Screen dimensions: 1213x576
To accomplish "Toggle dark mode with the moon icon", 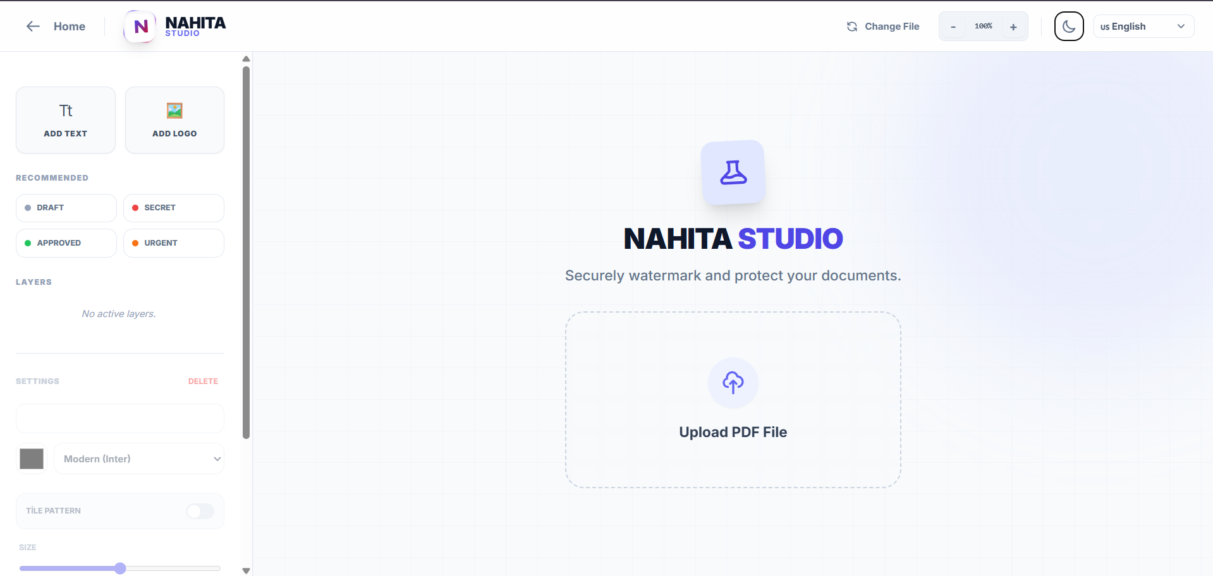I will pyautogui.click(x=1068, y=26).
